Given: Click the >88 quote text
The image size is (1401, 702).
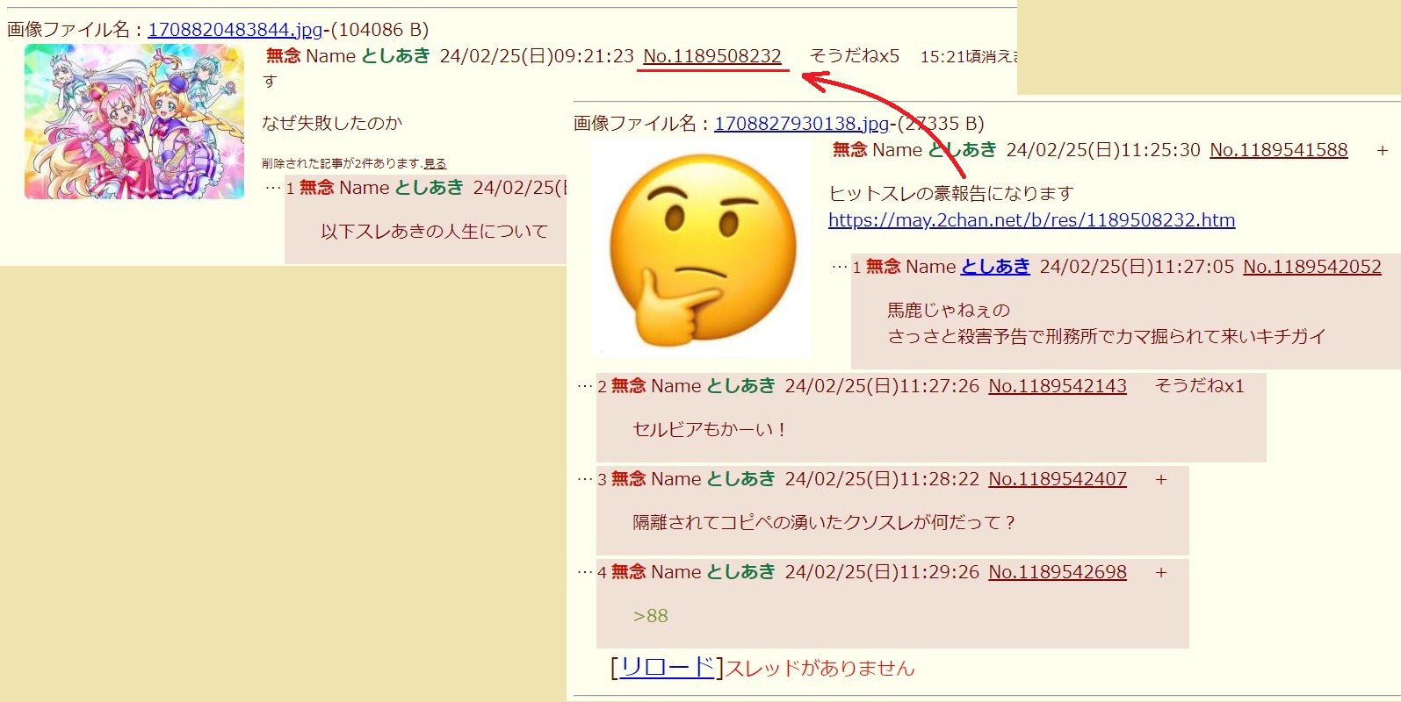Looking at the screenshot, I should coord(651,616).
